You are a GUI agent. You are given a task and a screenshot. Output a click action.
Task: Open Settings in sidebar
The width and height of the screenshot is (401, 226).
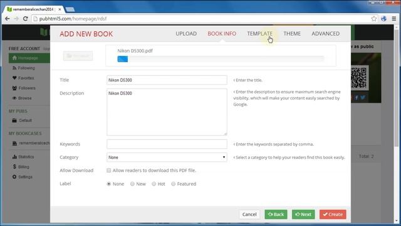[23, 177]
